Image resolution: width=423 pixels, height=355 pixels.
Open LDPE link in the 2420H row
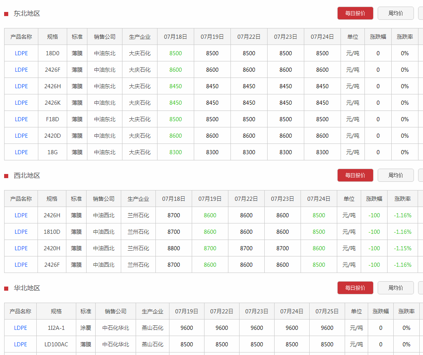point(21,248)
